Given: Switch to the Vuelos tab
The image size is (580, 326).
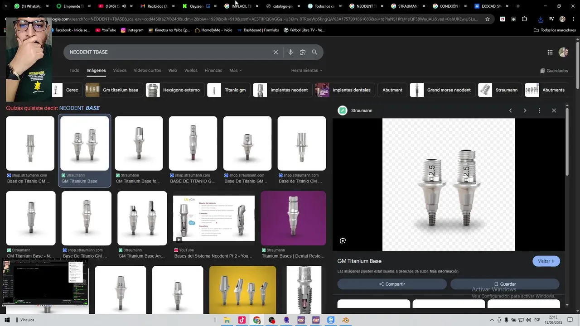Looking at the screenshot, I should [191, 71].
